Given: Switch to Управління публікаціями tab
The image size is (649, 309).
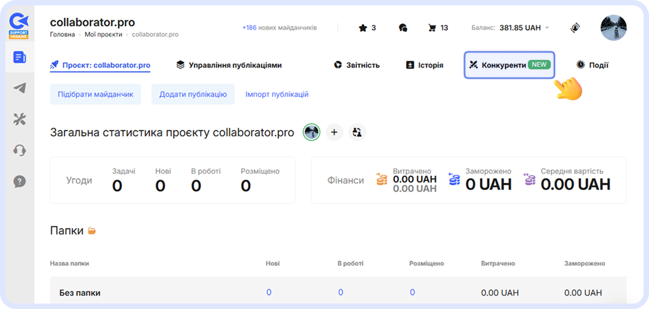Looking at the screenshot, I should (229, 65).
